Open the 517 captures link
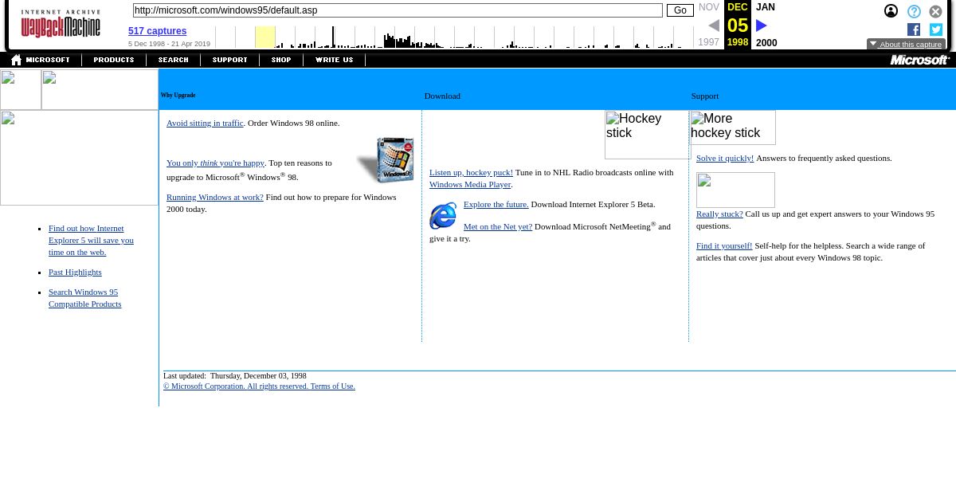The image size is (956, 502). pyautogui.click(x=158, y=31)
